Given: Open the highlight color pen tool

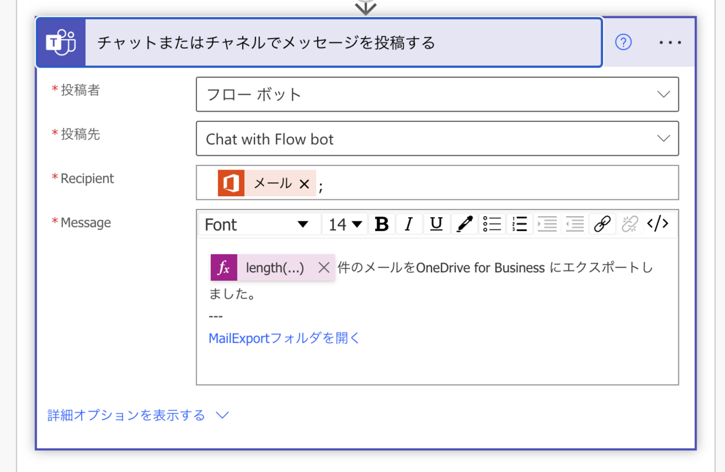Looking at the screenshot, I should (x=464, y=225).
